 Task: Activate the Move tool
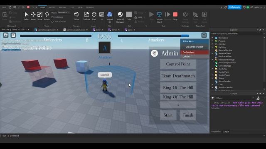click(x=33, y=16)
